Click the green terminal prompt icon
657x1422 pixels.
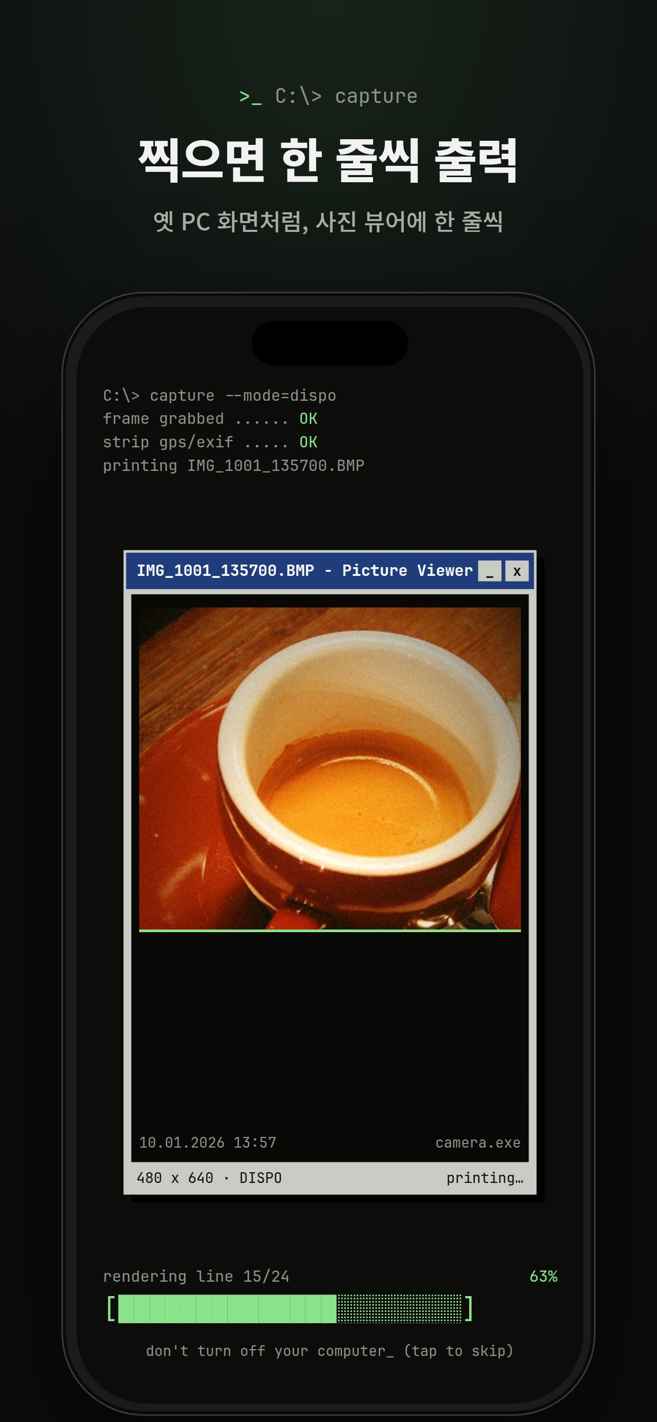point(250,97)
